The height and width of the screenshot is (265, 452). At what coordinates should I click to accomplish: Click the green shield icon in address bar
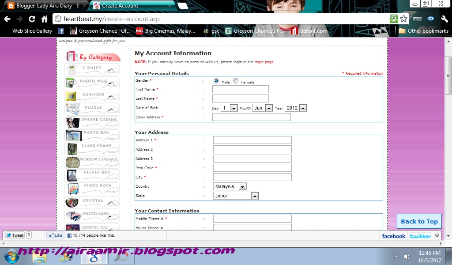pyautogui.click(x=393, y=19)
